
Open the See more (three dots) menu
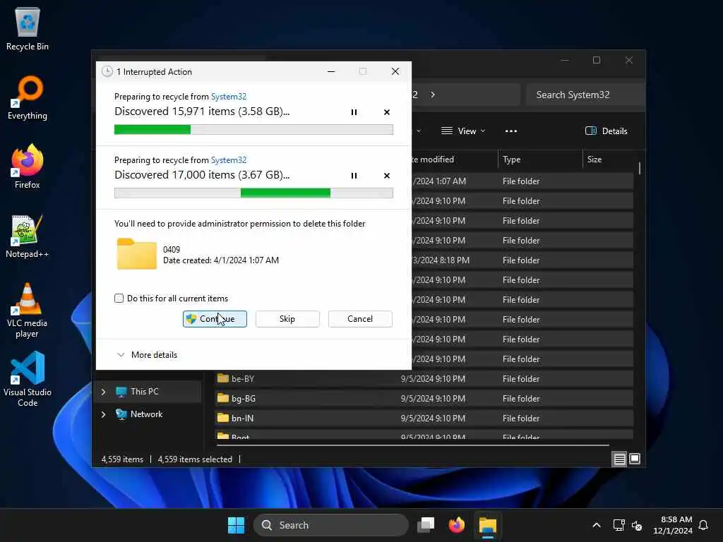point(511,131)
